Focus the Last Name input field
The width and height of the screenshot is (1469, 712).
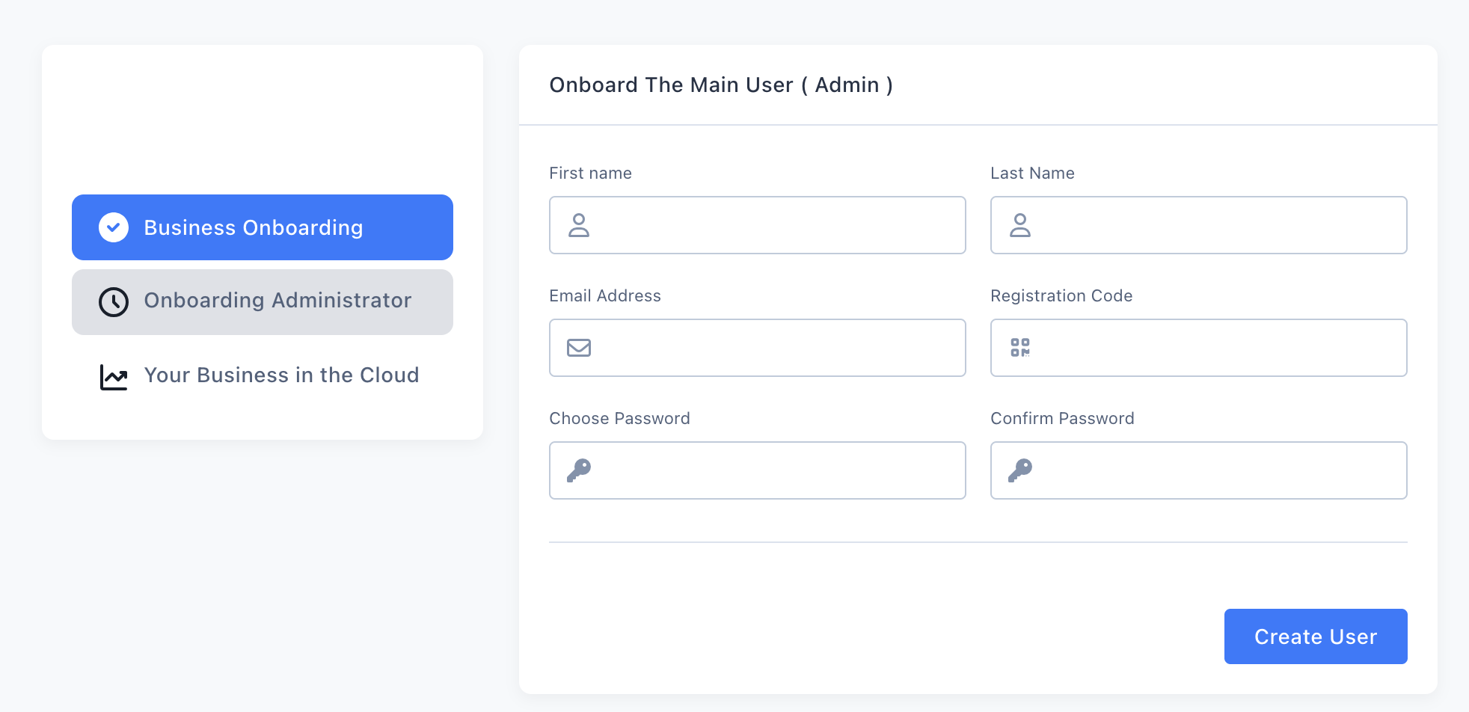coord(1198,225)
